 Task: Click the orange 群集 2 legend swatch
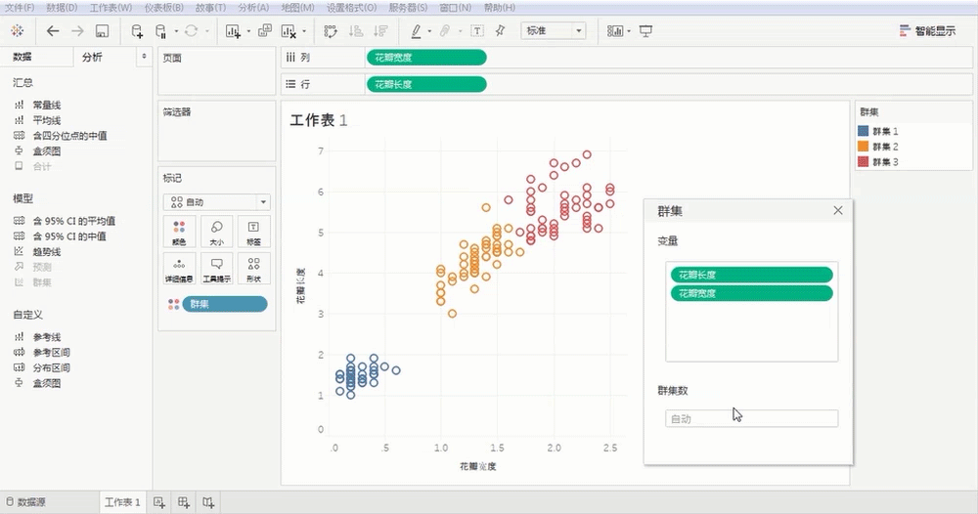863,147
